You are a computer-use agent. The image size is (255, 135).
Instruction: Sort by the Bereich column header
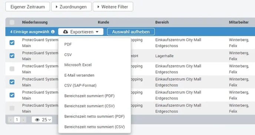click(x=162, y=22)
